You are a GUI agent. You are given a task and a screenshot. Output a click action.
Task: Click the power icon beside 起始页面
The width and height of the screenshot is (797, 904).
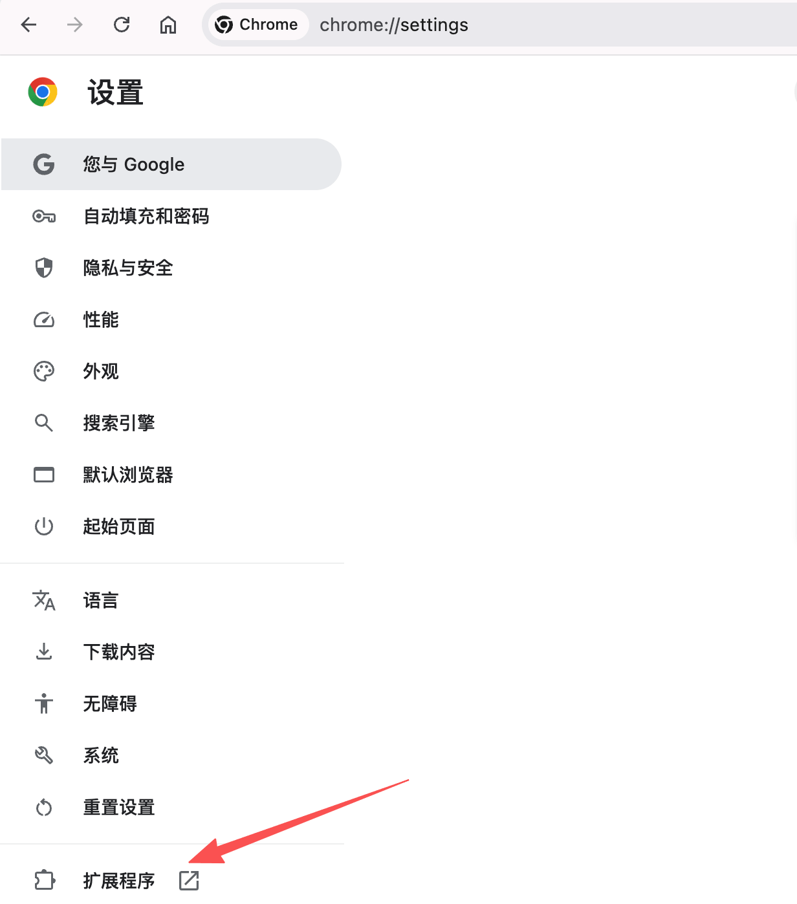(43, 526)
